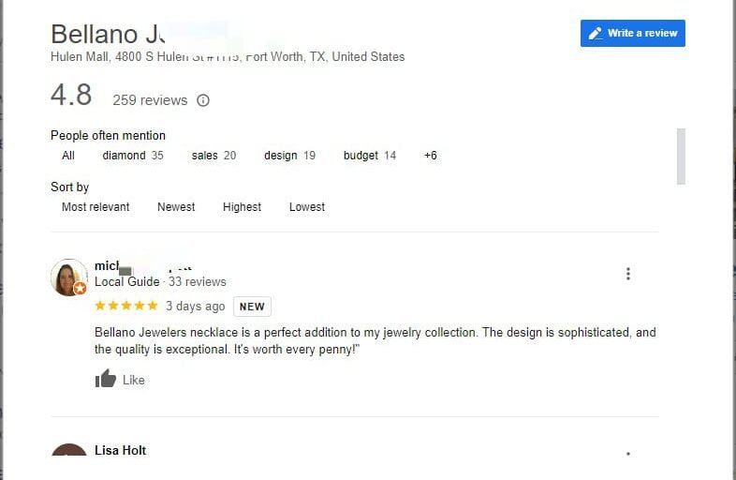The width and height of the screenshot is (736, 480).
Task: Open Lisa Holt's reviewer profile
Action: click(x=121, y=450)
